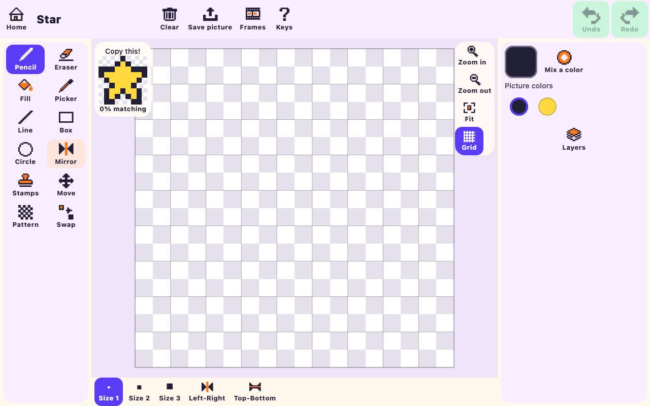This screenshot has width=650, height=406.
Task: Go to Home
Action: (16, 19)
